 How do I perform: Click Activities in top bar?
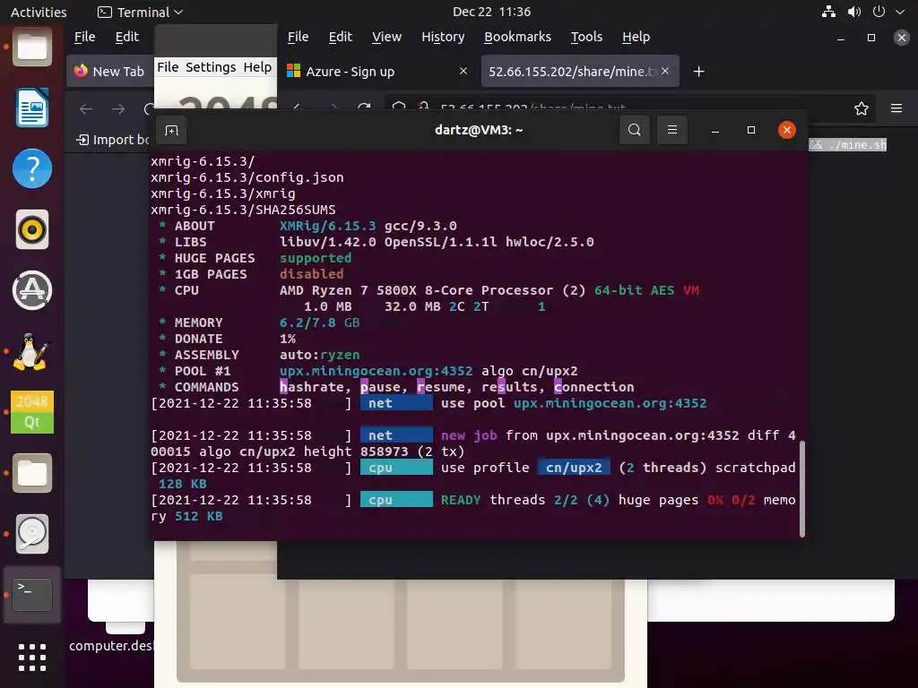coord(39,12)
